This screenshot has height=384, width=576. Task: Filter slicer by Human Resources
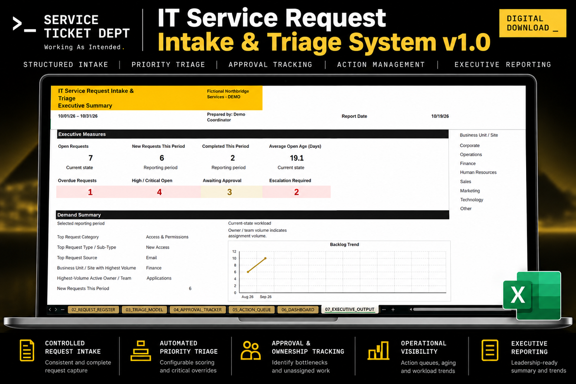(x=478, y=172)
